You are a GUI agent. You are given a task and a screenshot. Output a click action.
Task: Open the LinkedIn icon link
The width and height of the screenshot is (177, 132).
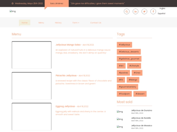[x=135, y=11]
